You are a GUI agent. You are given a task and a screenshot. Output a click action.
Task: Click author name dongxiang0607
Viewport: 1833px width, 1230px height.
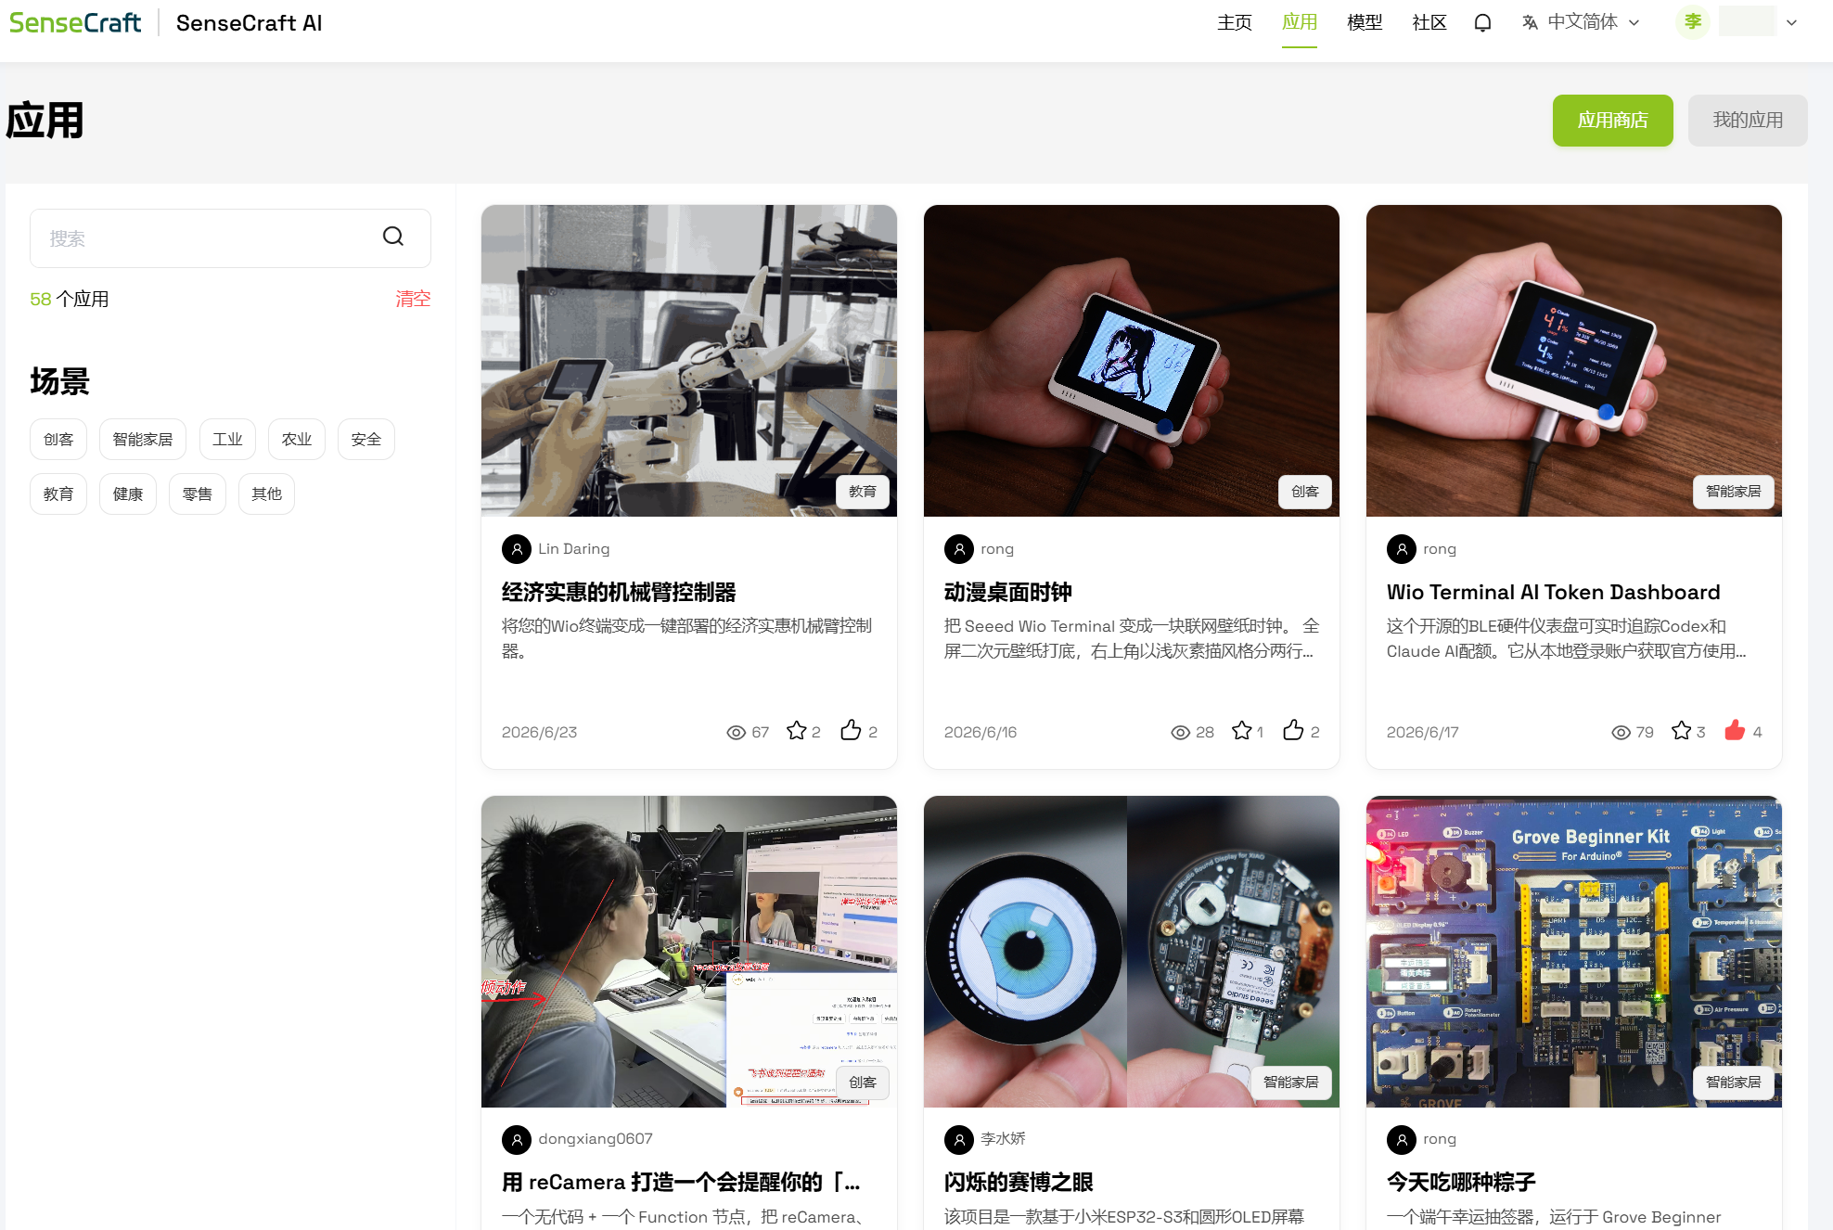[596, 1139]
